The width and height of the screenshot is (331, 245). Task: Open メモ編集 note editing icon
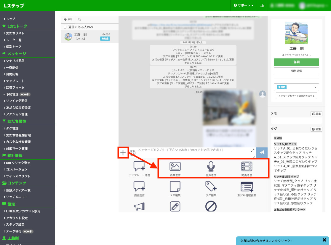point(175,187)
